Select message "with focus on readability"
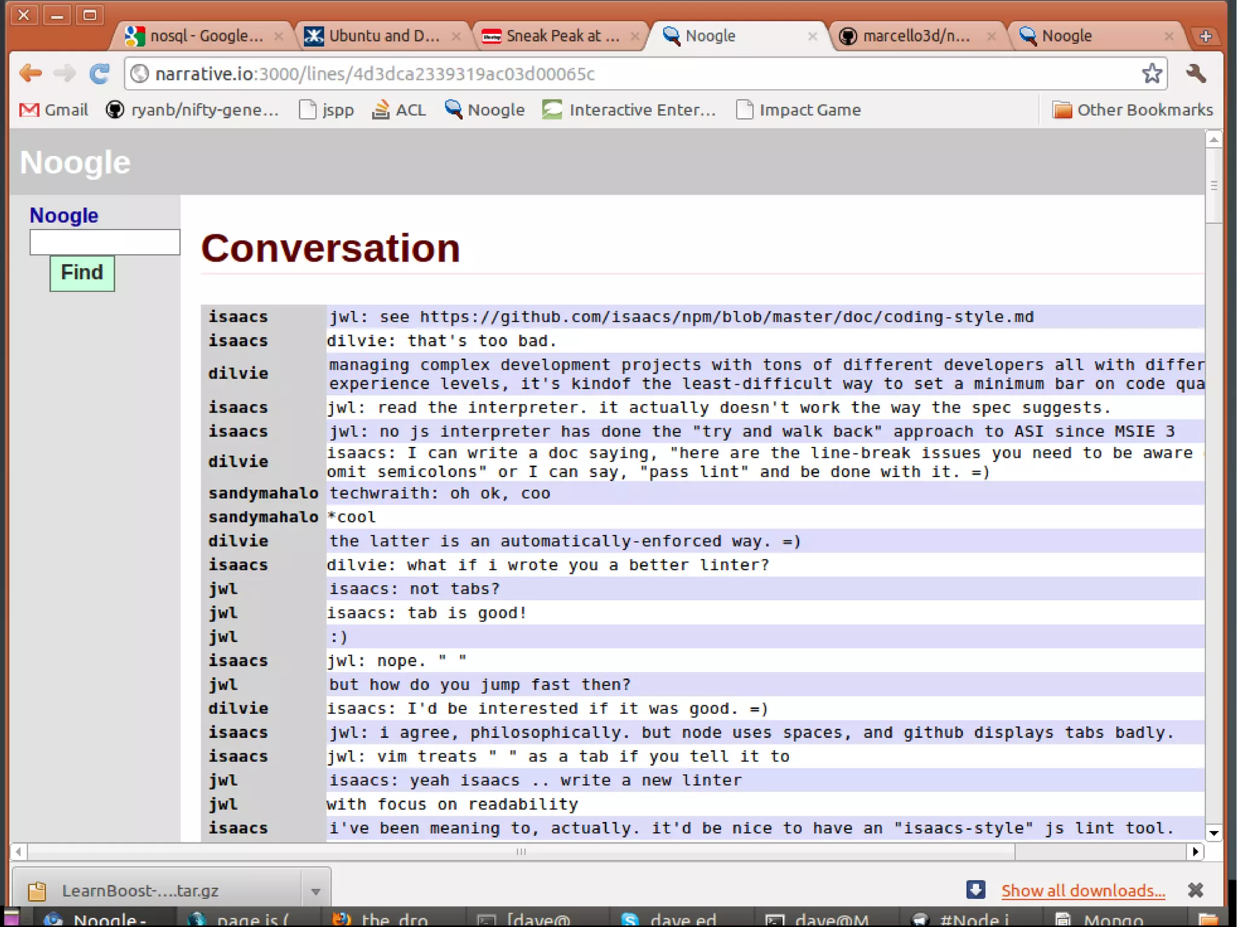 pos(452,804)
